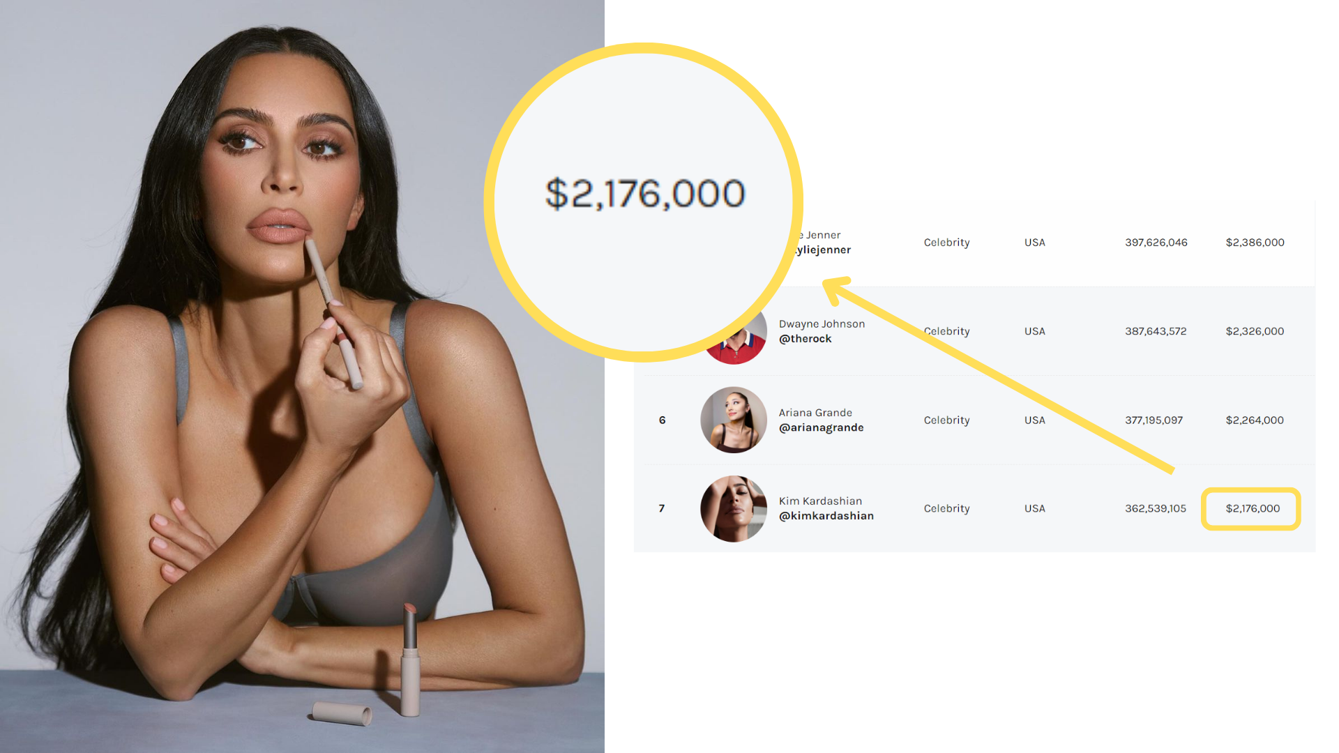Click the enlarged $2,176,000 callout circle
Viewport: 1339px width, 753px height.
643,202
